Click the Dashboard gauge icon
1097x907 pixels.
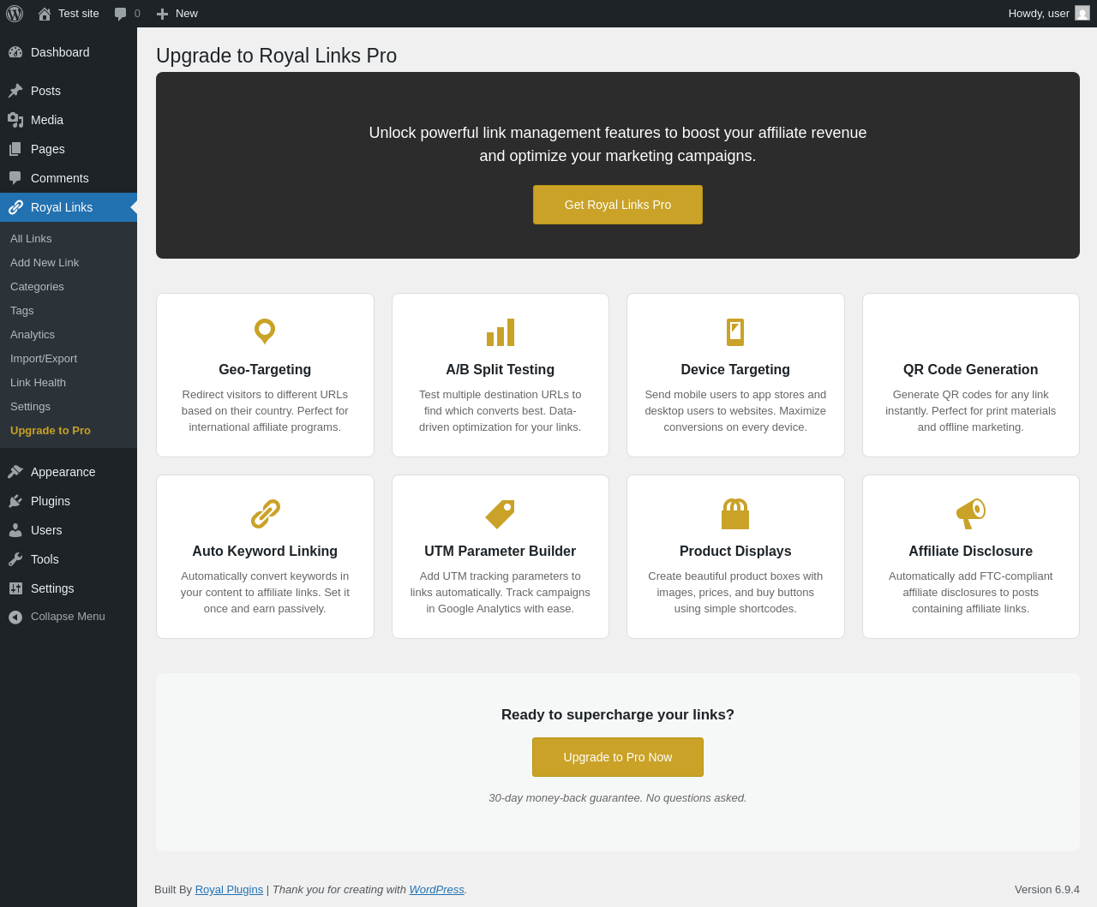(15, 52)
